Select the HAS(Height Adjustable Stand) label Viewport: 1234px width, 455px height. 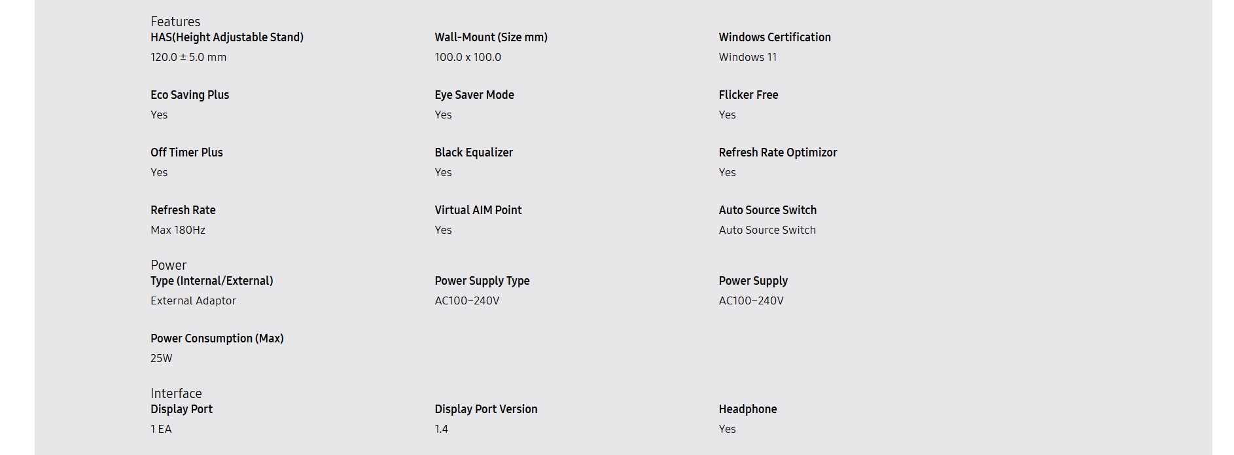[x=227, y=37]
